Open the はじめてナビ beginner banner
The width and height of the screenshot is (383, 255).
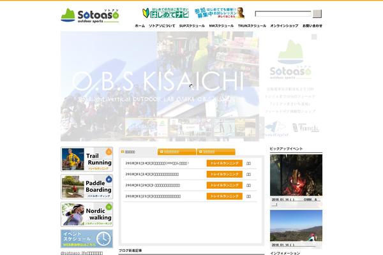pos(165,13)
